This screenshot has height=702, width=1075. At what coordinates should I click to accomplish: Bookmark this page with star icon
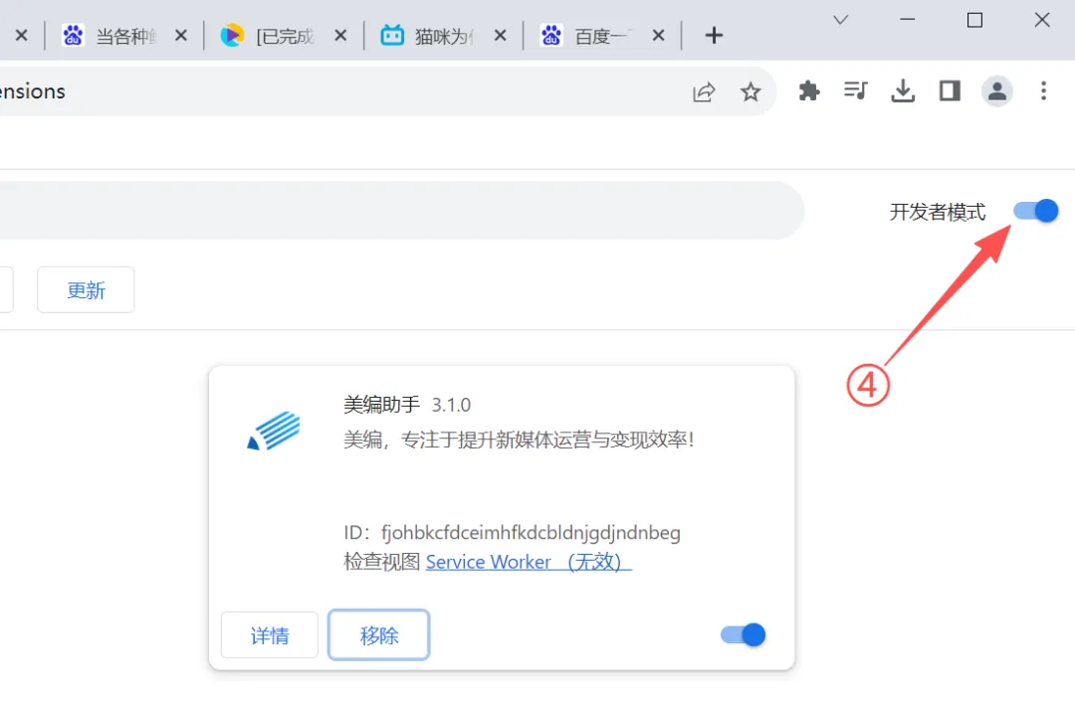tap(751, 91)
